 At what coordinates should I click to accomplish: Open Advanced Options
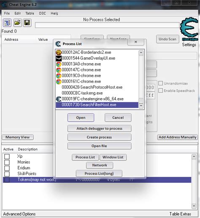[x=19, y=214]
